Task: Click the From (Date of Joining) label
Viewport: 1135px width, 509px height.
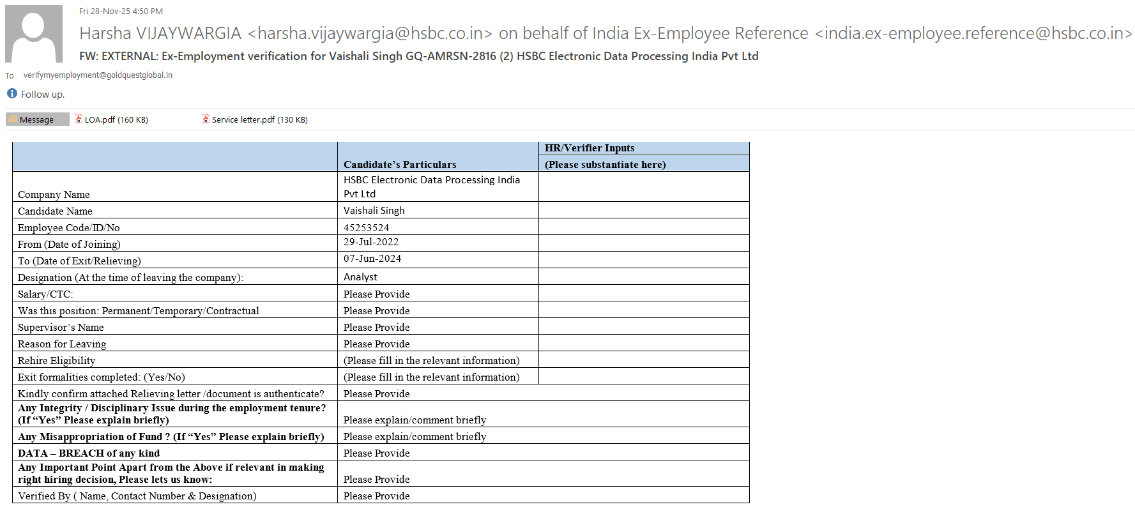Action: pos(69,245)
